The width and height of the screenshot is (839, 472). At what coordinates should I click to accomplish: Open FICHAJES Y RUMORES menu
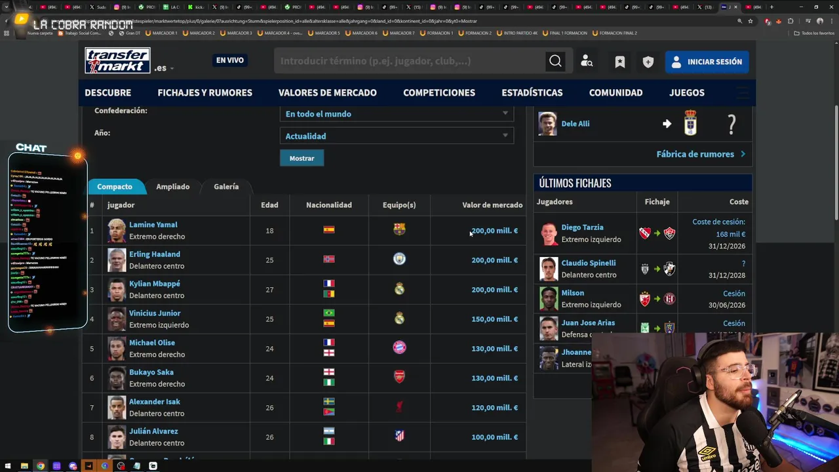(x=205, y=93)
